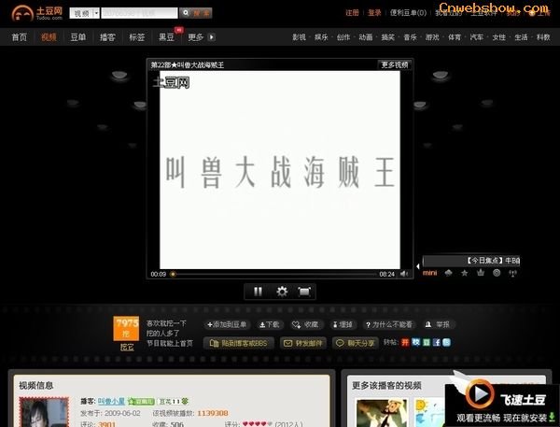Click the video progress bar track

[x=273, y=275]
